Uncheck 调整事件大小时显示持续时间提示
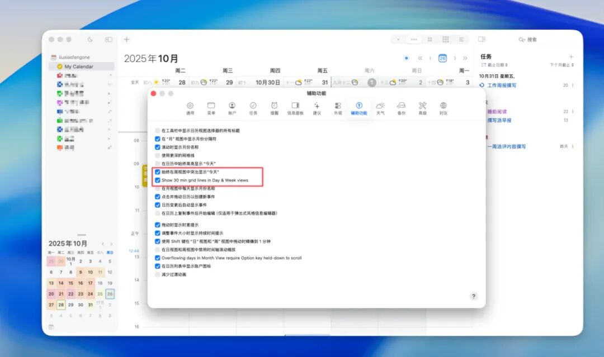The height and width of the screenshot is (357, 604). [x=158, y=233]
